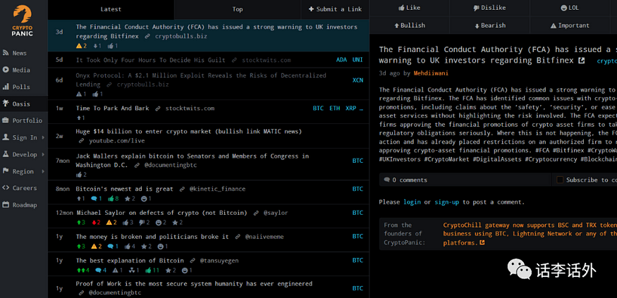Open the Careers page in sidebar
The height and width of the screenshot is (298, 617).
point(24,188)
